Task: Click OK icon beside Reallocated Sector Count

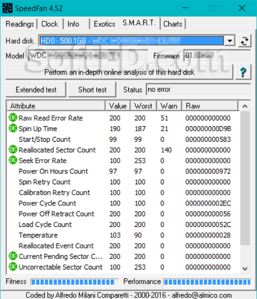Action: point(13,150)
